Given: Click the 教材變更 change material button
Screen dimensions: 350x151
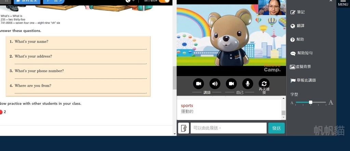Looking at the screenshot, I should click(x=27, y=1).
